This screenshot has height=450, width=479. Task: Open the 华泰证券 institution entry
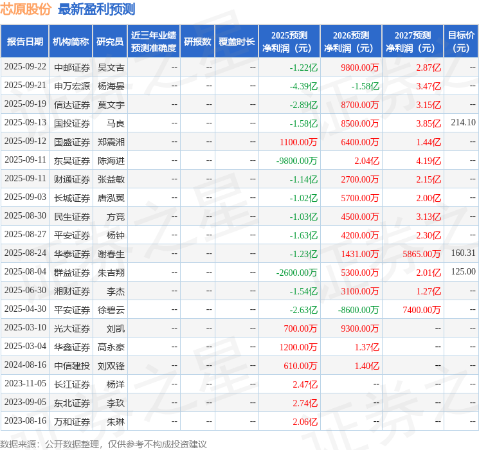pos(72,254)
